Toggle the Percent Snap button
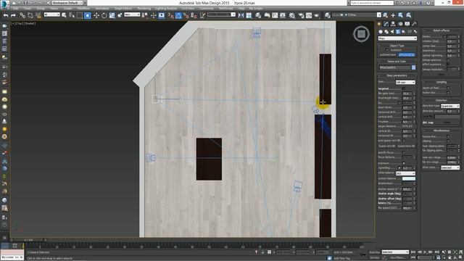The width and height of the screenshot is (464, 261). pyautogui.click(x=186, y=15)
